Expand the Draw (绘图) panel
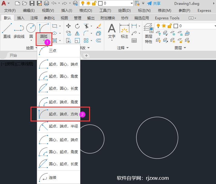216x184 pixels. [x=31, y=48]
